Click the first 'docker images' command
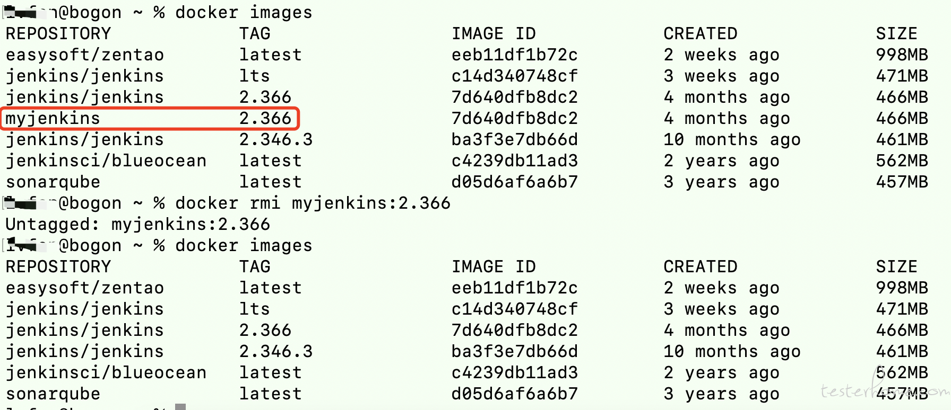The image size is (951, 410). pos(244,13)
